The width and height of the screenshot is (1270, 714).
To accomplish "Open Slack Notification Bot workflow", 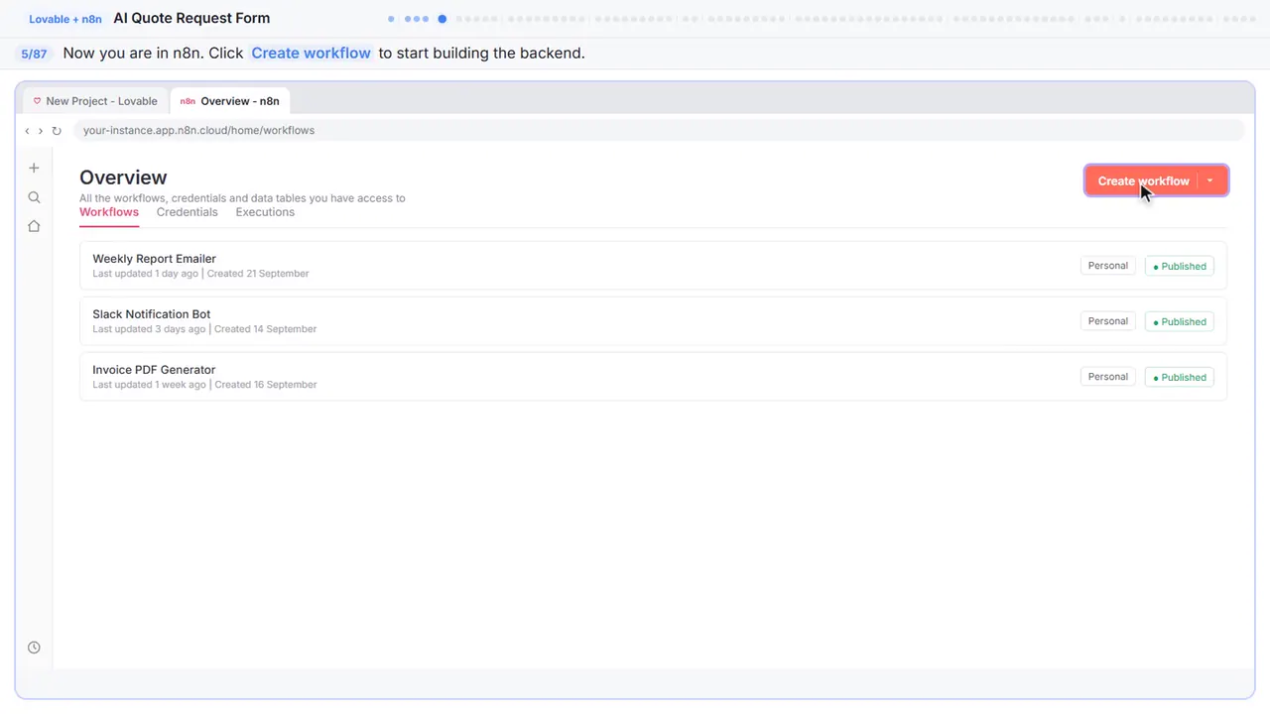I will point(653,321).
